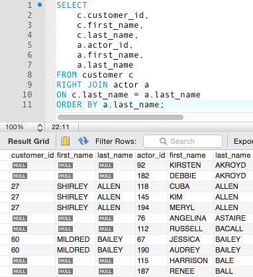Click actor_id cell 67
This screenshot has width=253, height=277.
coord(141,239)
